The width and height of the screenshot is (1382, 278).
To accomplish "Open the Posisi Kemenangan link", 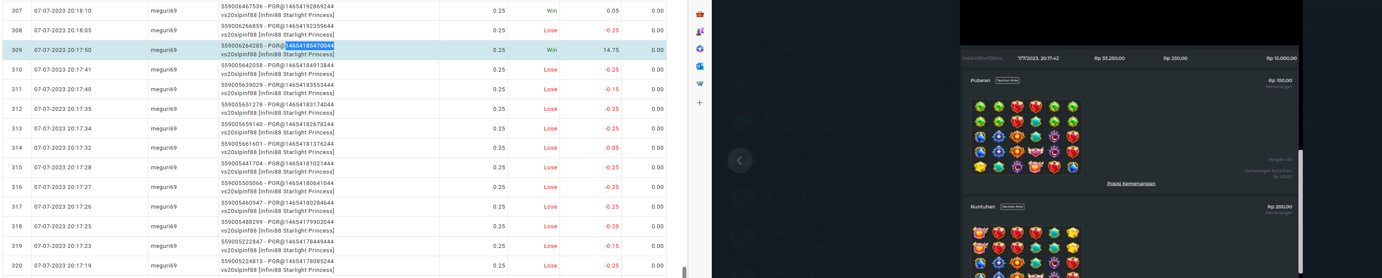I will tap(1131, 184).
